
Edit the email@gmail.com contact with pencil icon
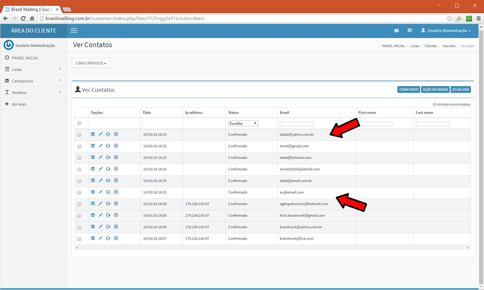pos(101,146)
